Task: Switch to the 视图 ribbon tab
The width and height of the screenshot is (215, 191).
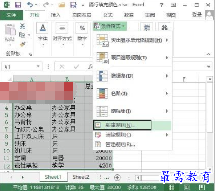Action: click(x=171, y=15)
